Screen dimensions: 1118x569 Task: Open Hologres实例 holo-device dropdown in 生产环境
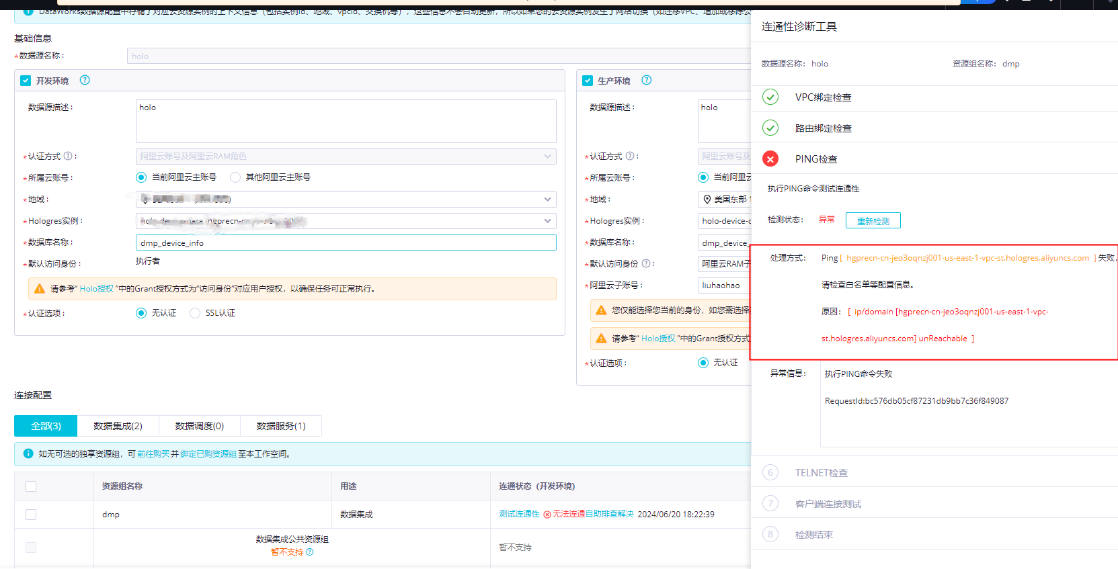(725, 221)
